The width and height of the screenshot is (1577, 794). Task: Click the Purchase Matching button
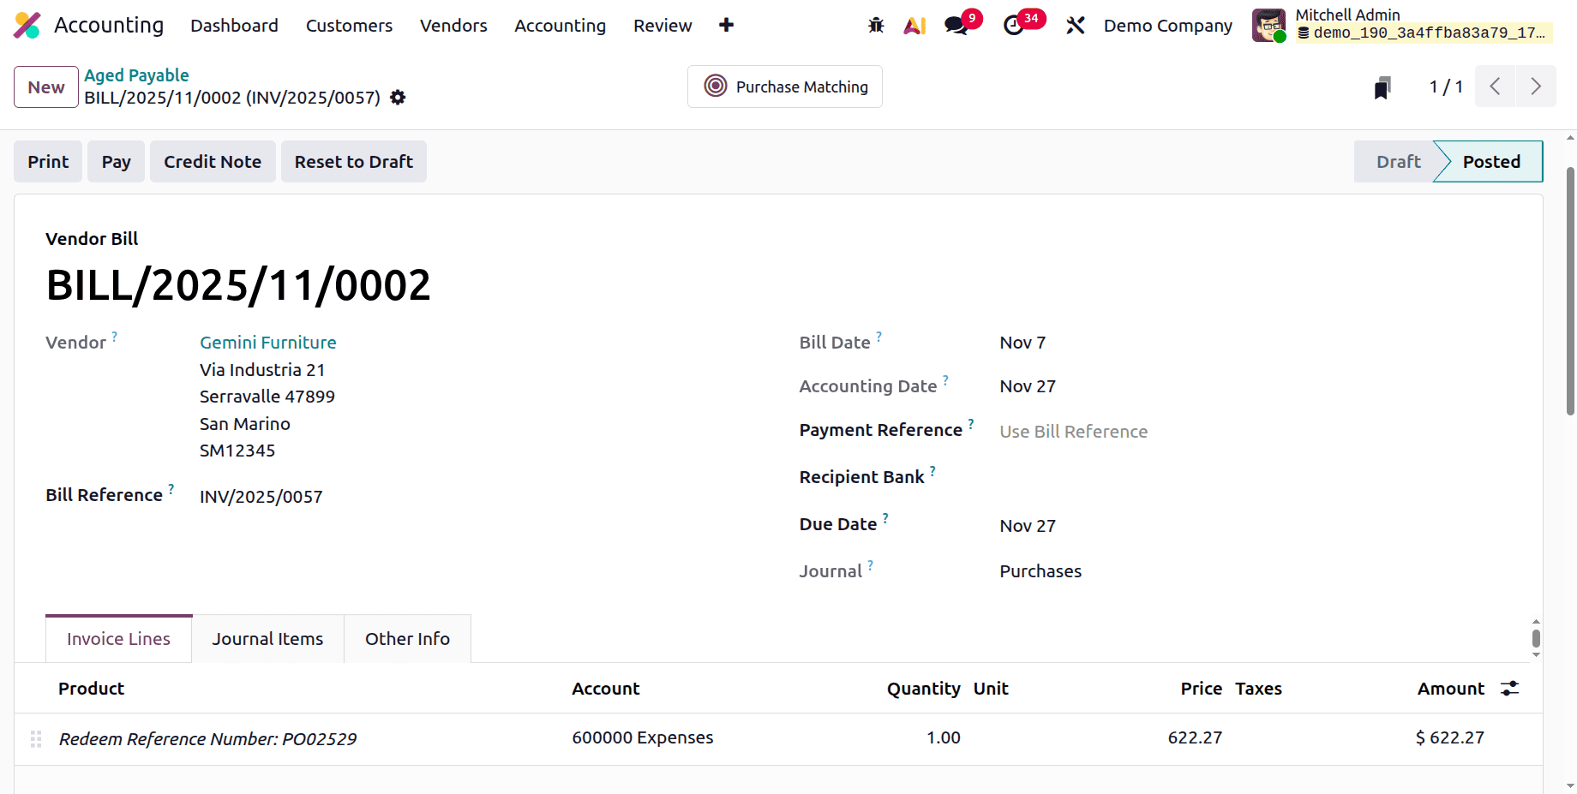click(785, 87)
